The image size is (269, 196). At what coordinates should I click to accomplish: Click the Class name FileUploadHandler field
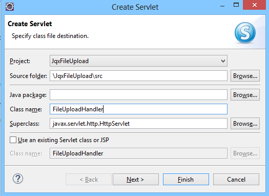(x=138, y=109)
